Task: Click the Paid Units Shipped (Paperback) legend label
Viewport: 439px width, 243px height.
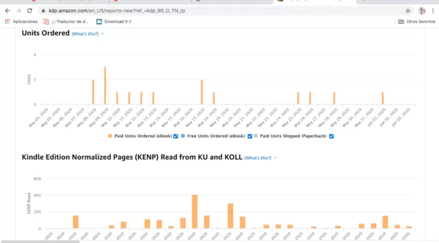Action: tap(293, 136)
